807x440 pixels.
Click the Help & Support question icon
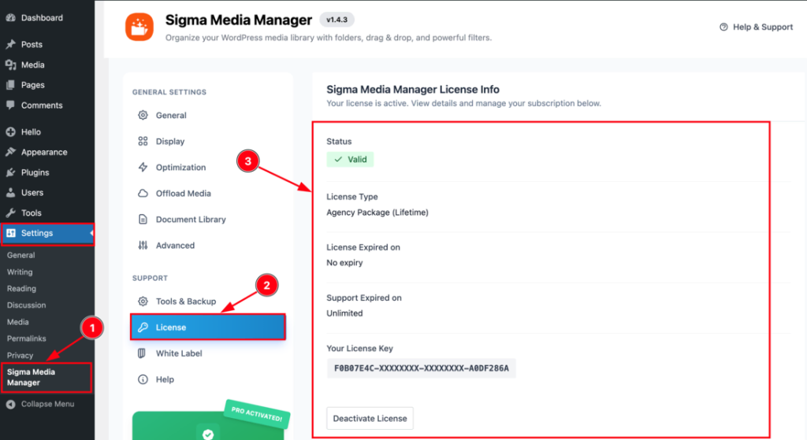tap(723, 27)
